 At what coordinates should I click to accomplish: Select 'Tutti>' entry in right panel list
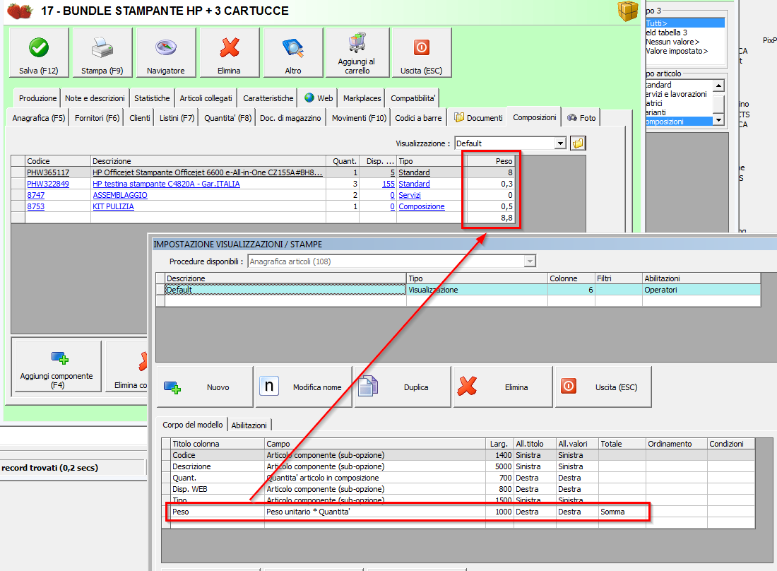(x=685, y=23)
